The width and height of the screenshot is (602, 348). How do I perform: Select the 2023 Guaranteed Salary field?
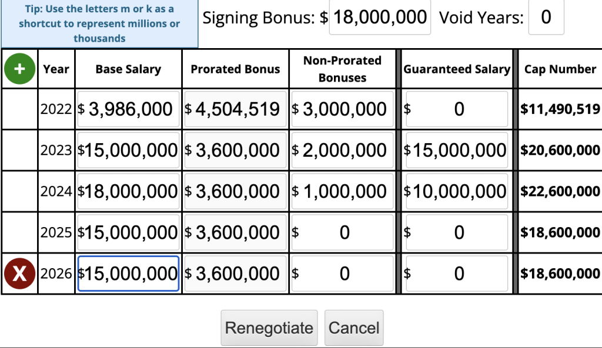(457, 150)
